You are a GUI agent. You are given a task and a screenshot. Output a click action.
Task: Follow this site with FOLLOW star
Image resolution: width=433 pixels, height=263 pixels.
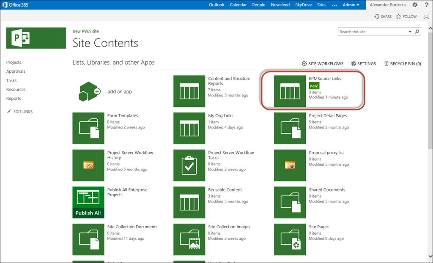pyautogui.click(x=406, y=16)
